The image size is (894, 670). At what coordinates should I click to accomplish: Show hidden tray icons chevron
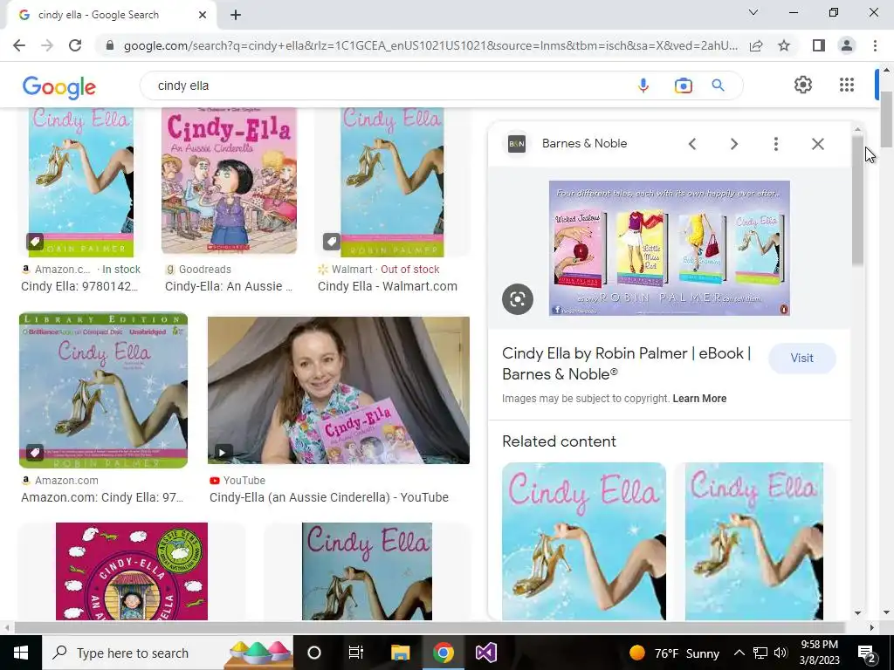(x=739, y=653)
